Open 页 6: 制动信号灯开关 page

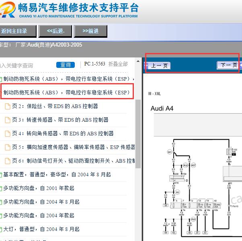74,161
